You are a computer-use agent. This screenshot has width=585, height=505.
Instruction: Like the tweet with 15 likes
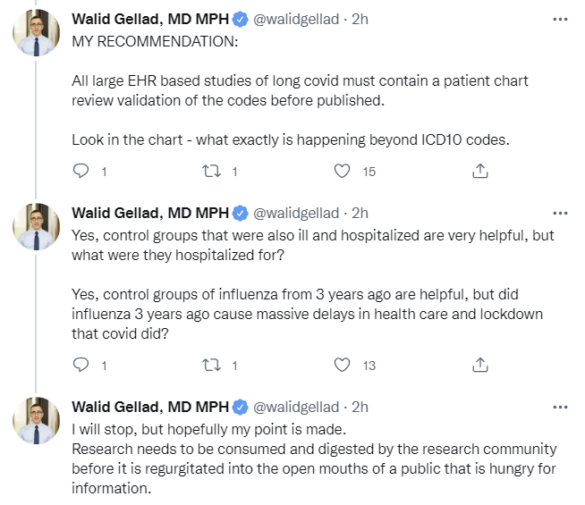(x=342, y=171)
